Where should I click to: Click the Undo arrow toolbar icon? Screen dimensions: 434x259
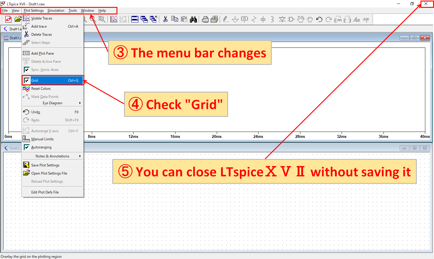coord(319,19)
